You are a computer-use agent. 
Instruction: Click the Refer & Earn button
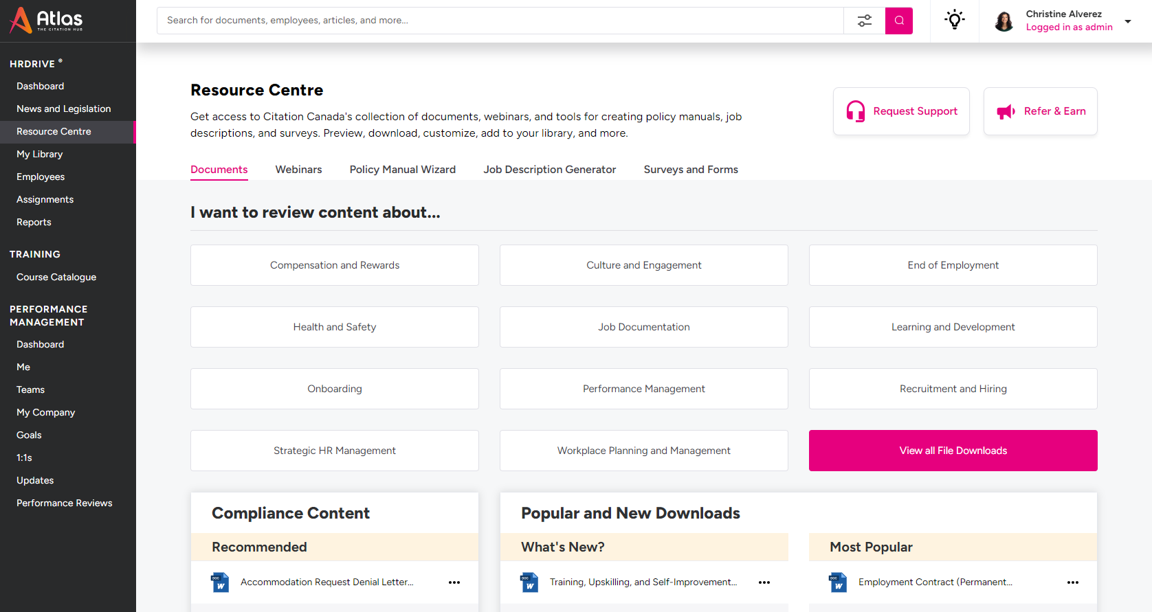tap(1040, 111)
